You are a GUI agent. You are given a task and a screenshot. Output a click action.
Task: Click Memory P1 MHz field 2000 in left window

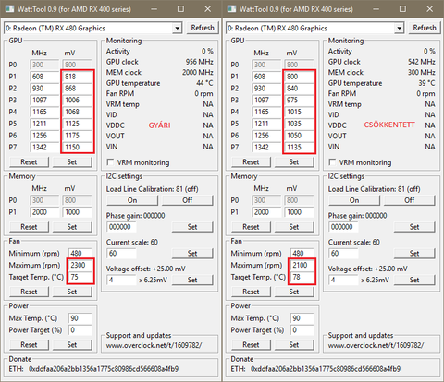click(x=44, y=212)
